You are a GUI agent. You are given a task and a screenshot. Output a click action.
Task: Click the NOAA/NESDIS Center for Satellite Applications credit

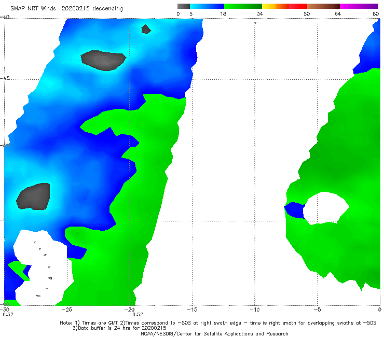(214, 333)
